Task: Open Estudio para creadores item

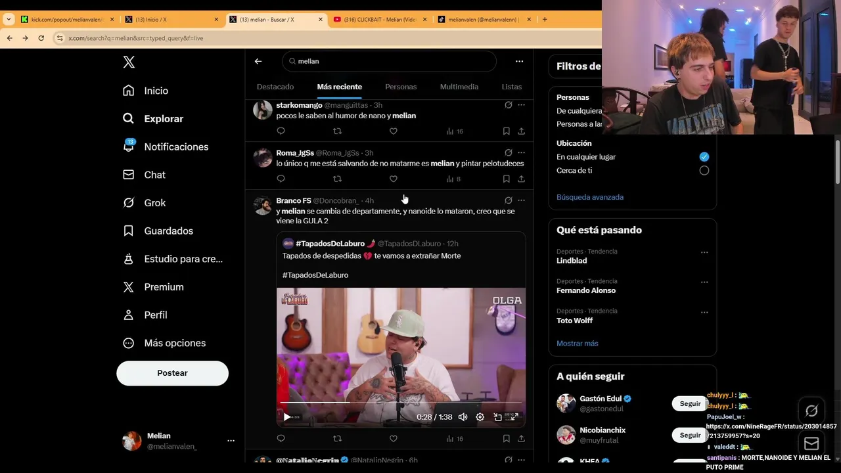Action: pos(172,259)
